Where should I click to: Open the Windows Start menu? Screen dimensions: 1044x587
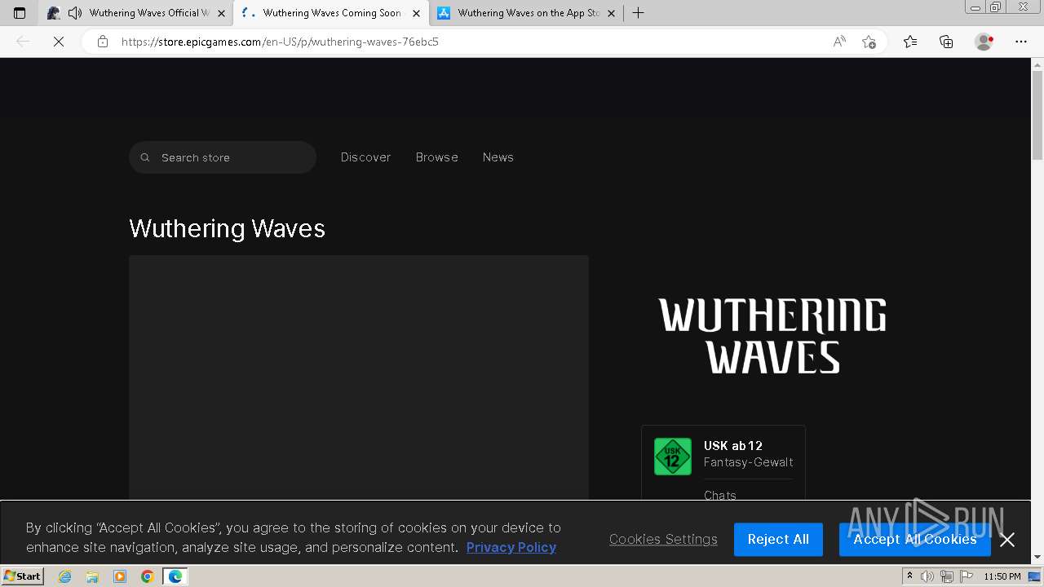tap(22, 576)
